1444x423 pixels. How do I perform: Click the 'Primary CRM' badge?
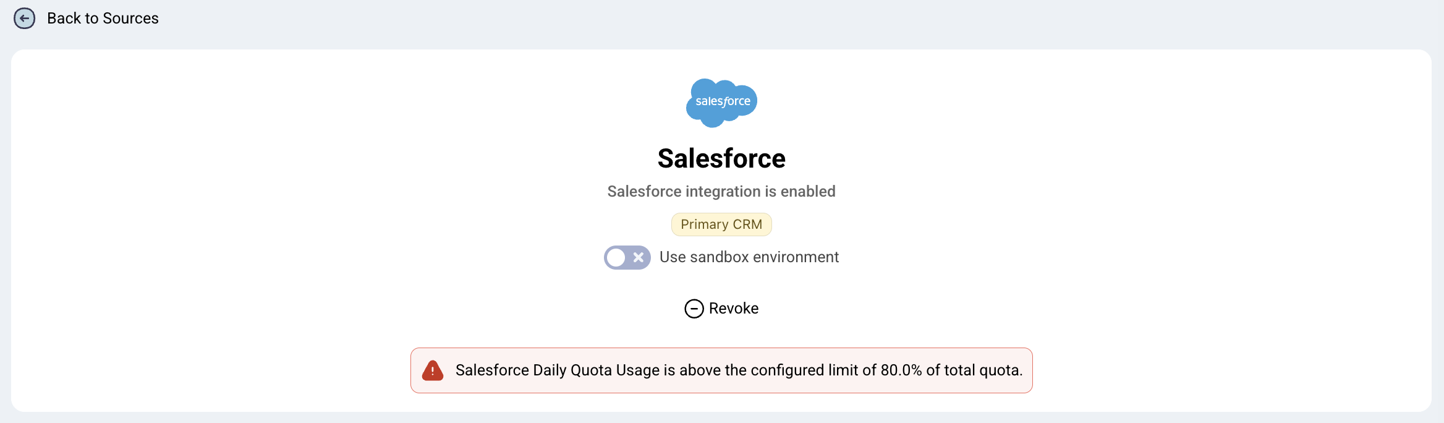coord(721,224)
